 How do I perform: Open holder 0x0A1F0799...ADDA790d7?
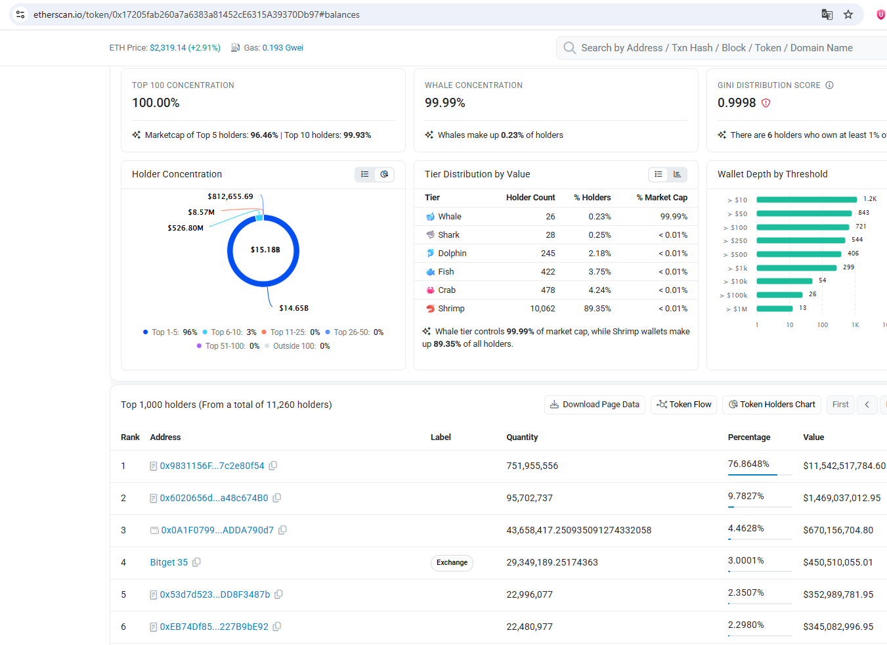[217, 530]
